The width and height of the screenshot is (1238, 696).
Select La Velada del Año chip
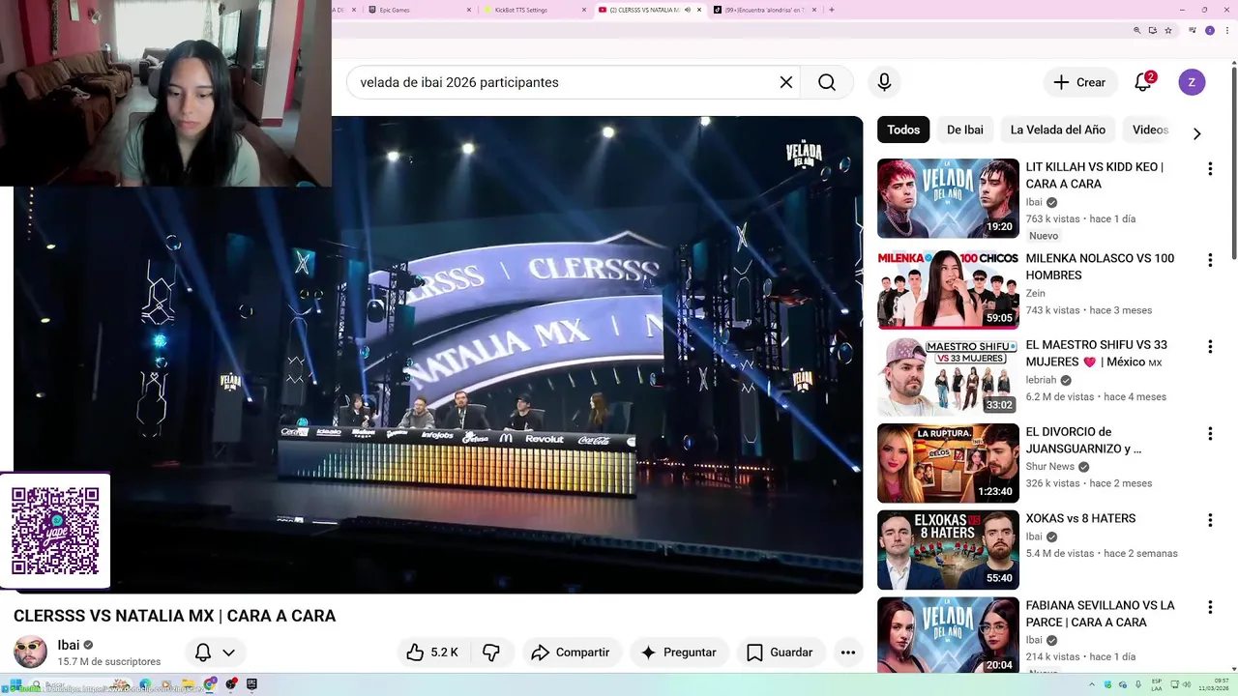[1057, 130]
